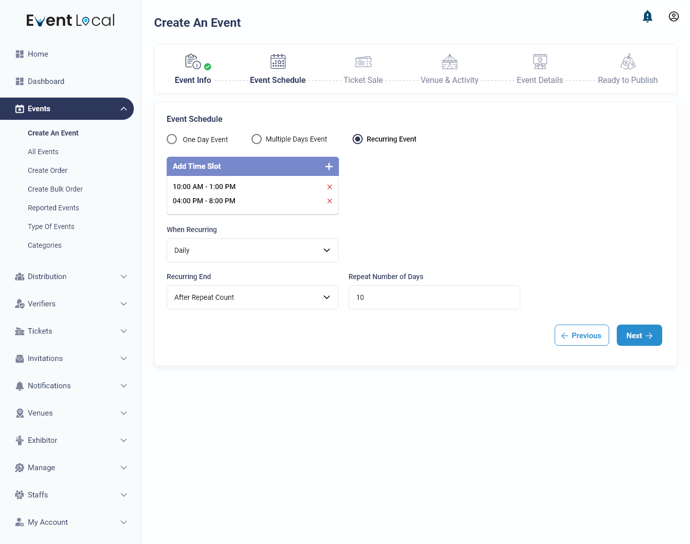
Task: Click the user account profile icon
Action: pyautogui.click(x=674, y=16)
